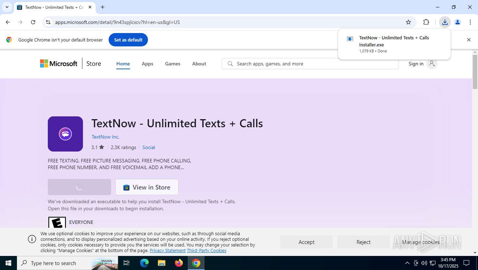This screenshot has width=478, height=270.
Task: Launch Microsoft Edge from taskbar
Action: pyautogui.click(x=144, y=263)
